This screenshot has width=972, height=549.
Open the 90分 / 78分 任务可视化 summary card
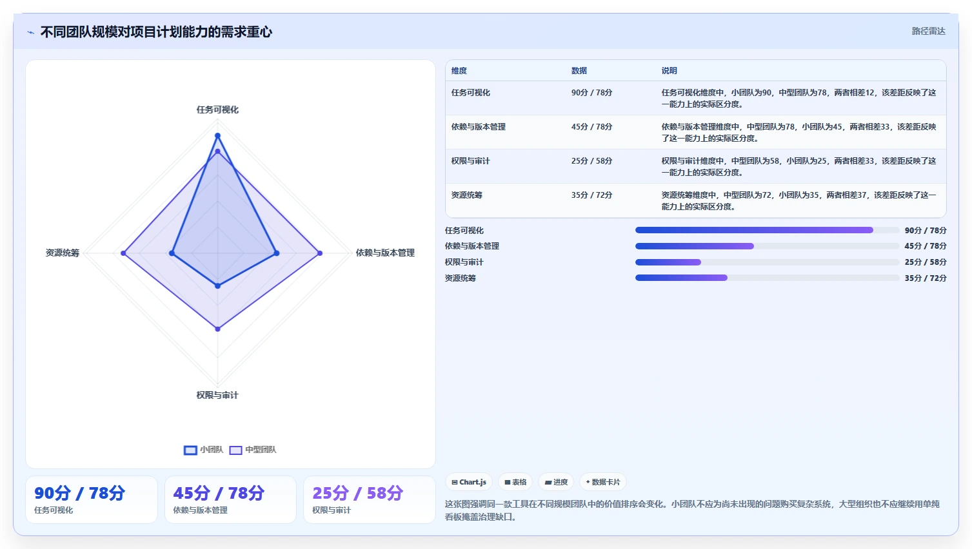pos(92,500)
